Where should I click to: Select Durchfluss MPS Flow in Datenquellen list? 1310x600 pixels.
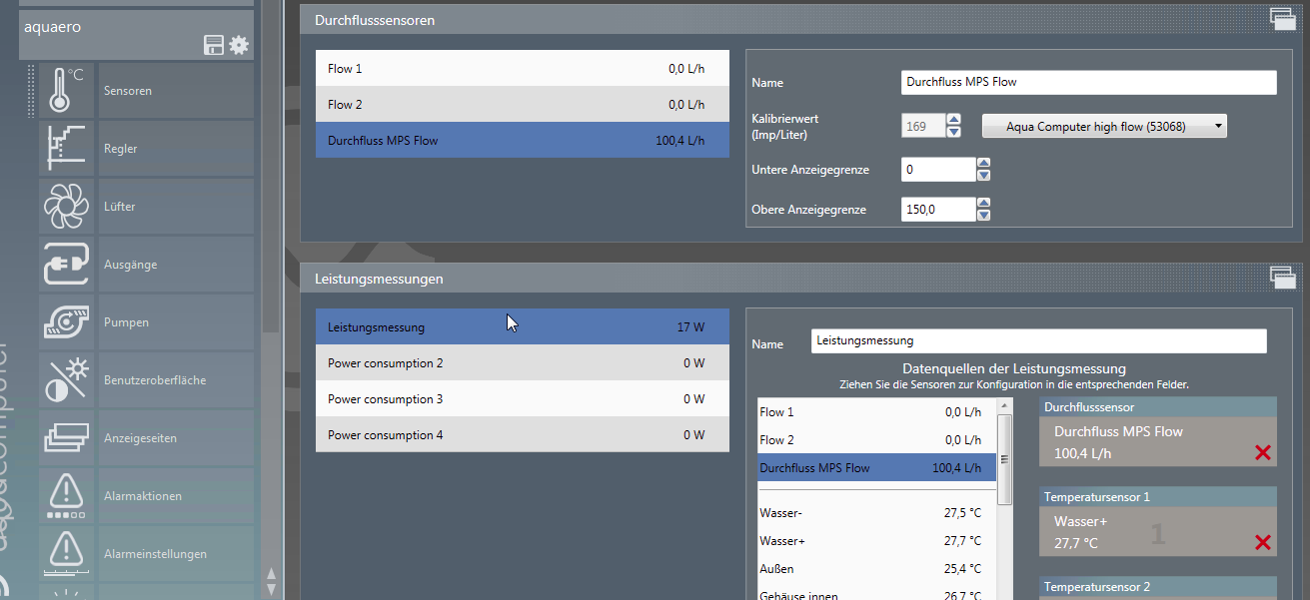click(876, 467)
